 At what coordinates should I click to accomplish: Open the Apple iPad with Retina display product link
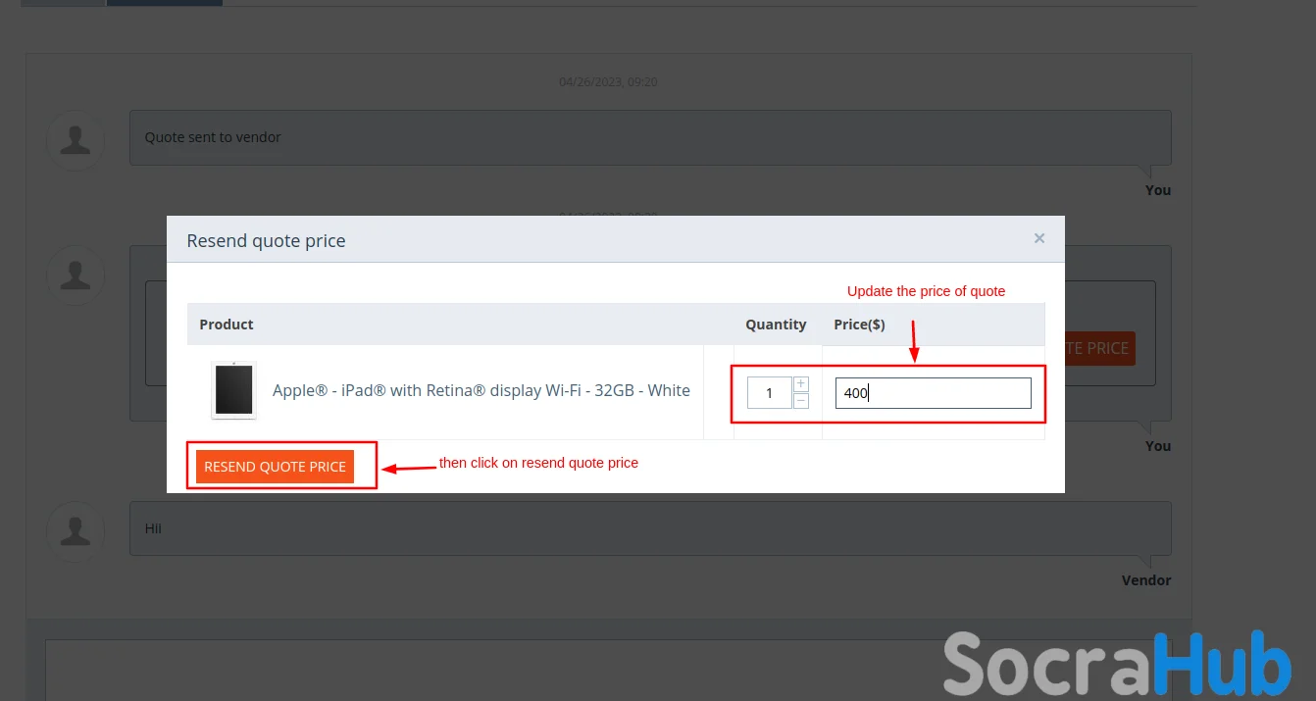(x=481, y=390)
